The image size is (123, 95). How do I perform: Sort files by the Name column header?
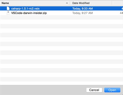pos(5,3)
